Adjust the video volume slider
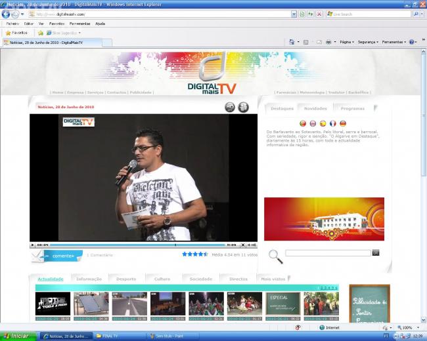Image resolution: width=427 pixels, height=341 pixels. (254, 245)
